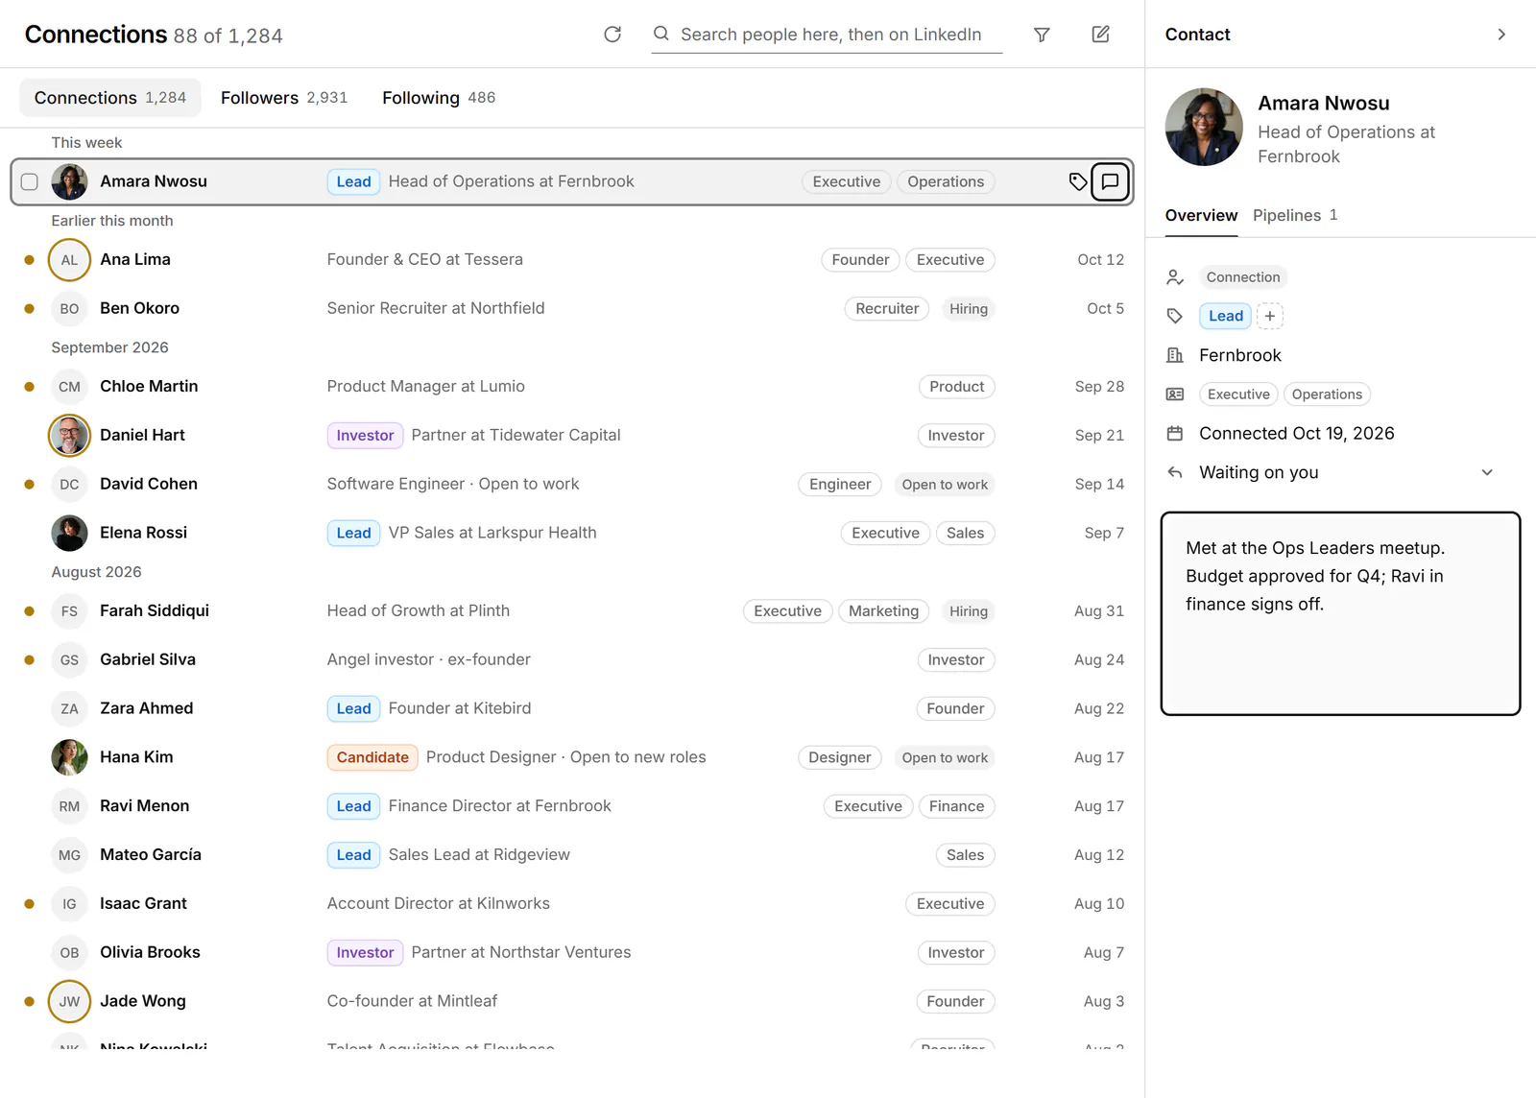
Task: Select the Overview tab
Action: pyautogui.click(x=1201, y=215)
